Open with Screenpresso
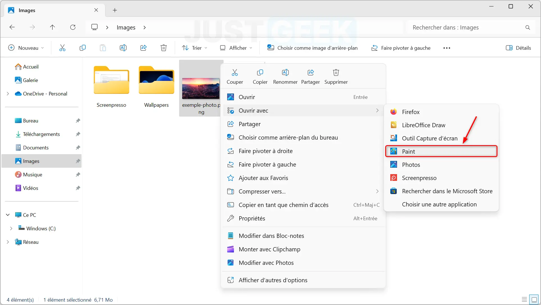The width and height of the screenshot is (541, 305). [x=441, y=178]
